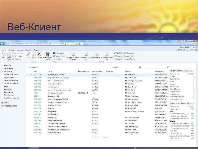Switch to the Home ribbon tab
This screenshot has width=198, height=149.
coord(4,50)
